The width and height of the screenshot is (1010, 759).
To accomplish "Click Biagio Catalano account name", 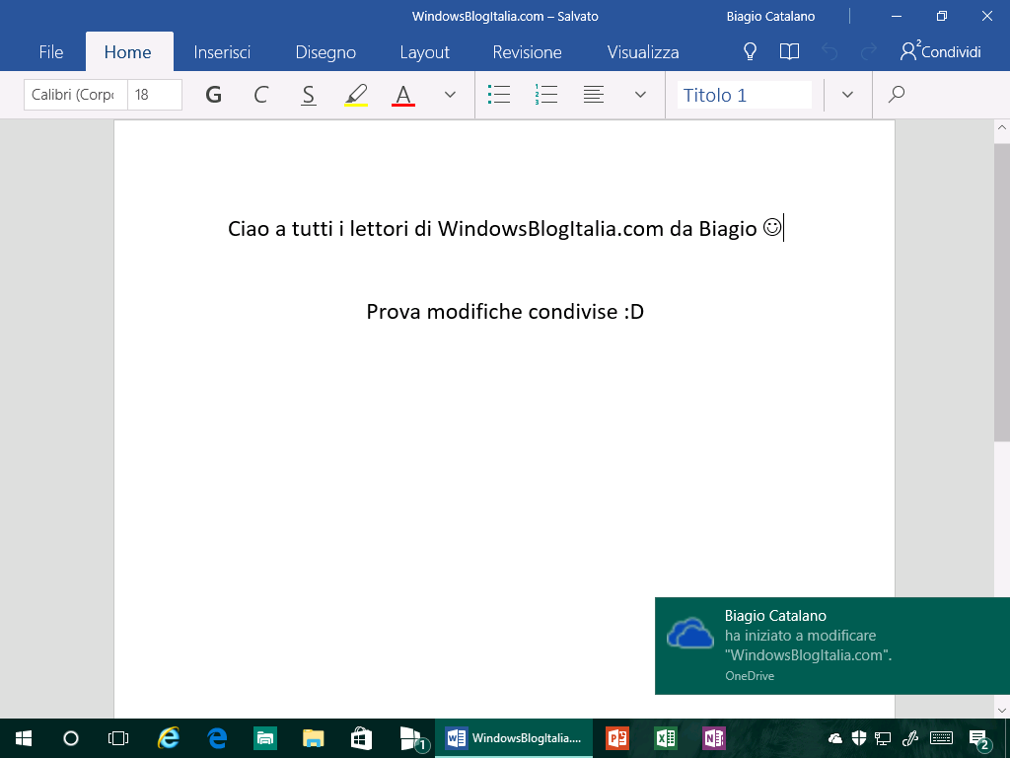I will point(770,16).
